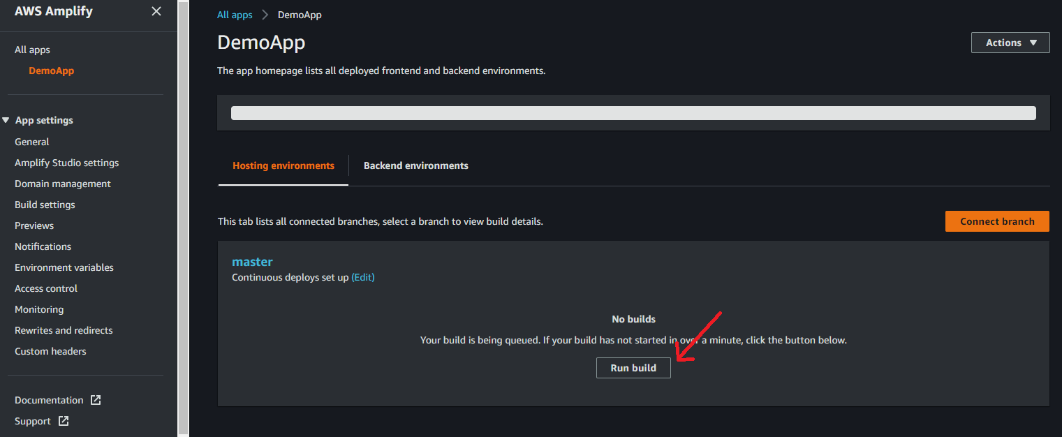
Task: Close the AWS Amplify sidebar with X
Action: coord(156,11)
